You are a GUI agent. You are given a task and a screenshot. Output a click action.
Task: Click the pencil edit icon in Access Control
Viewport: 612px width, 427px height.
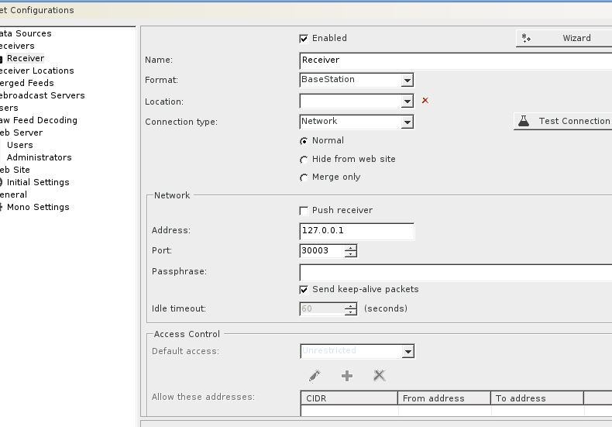point(315,376)
